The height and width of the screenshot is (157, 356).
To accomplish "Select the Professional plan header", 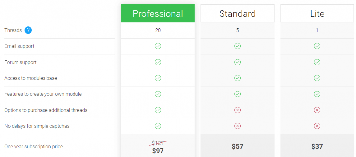I will pos(158,13).
